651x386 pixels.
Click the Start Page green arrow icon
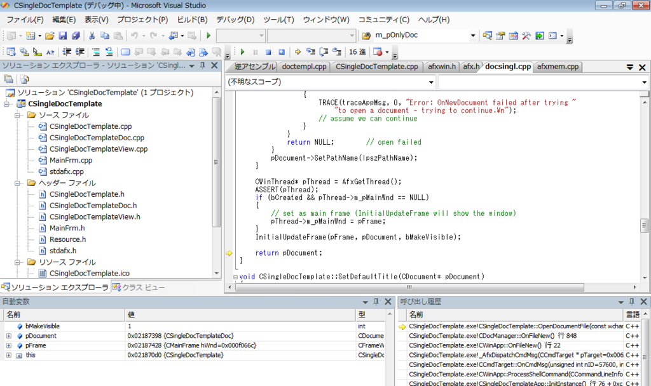coord(539,36)
